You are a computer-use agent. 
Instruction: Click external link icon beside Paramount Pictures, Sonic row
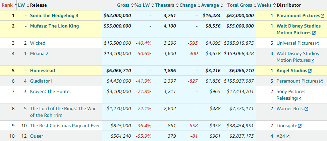point(322,16)
